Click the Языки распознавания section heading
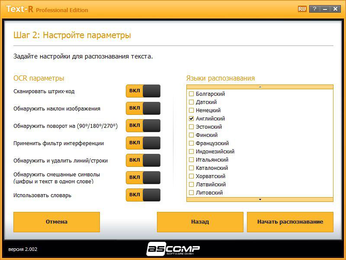Screen dimensions: 346x260 tap(221, 78)
